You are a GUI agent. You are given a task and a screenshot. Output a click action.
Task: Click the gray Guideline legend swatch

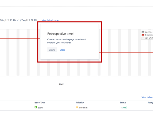[143, 32]
